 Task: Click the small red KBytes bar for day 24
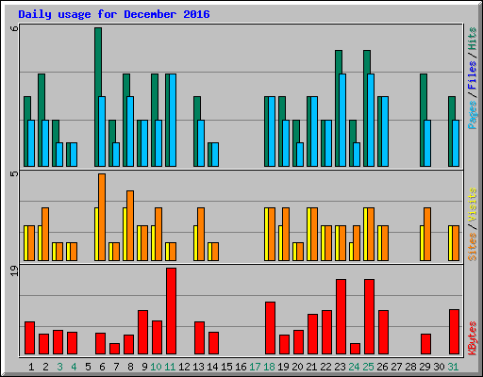355,349
